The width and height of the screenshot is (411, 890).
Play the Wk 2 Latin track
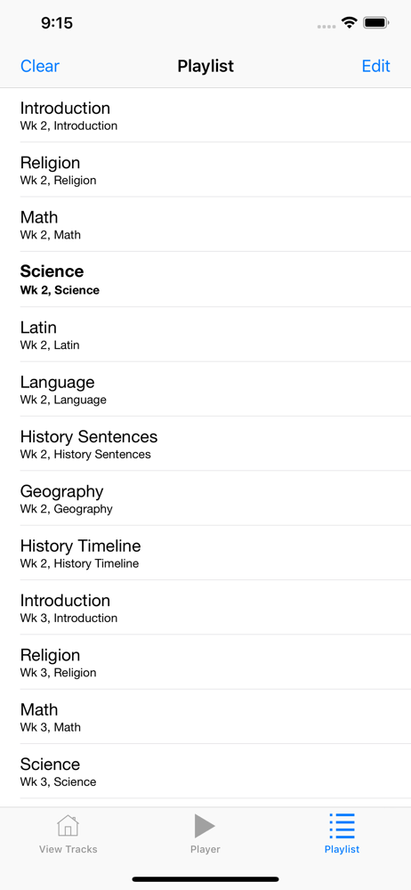(x=205, y=335)
